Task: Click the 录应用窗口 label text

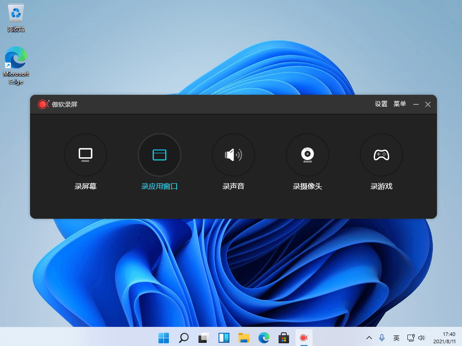Action: (x=159, y=186)
